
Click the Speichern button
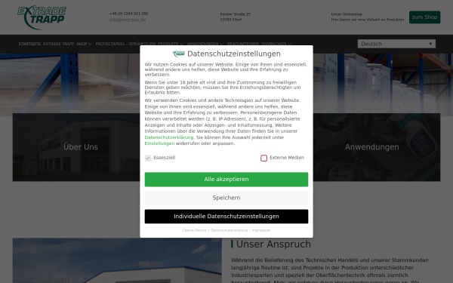pyautogui.click(x=226, y=198)
